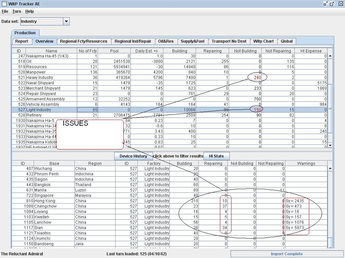Click the Wuchang base row
This screenshot has width=345, height=258.
[x=169, y=169]
